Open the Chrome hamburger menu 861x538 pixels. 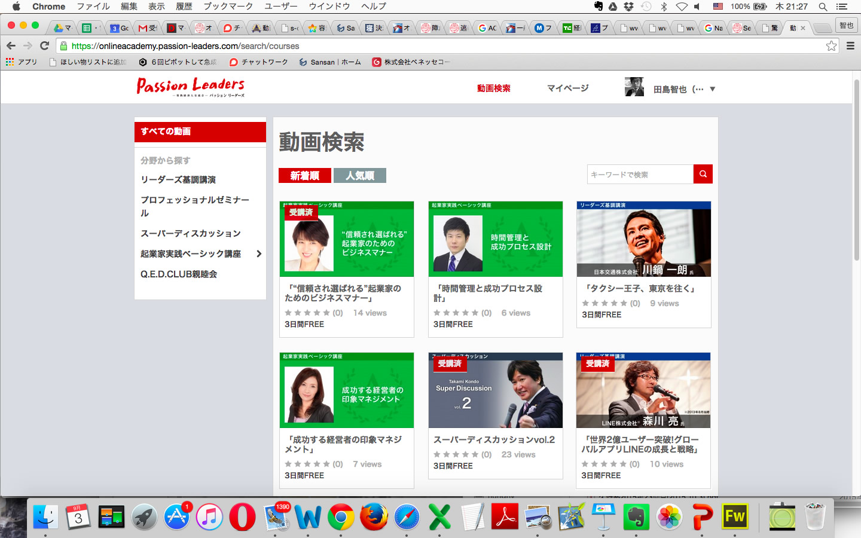click(850, 46)
